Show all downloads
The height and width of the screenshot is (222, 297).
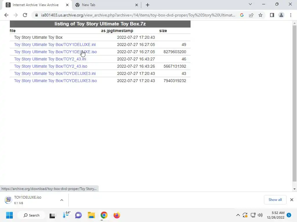coord(275,200)
